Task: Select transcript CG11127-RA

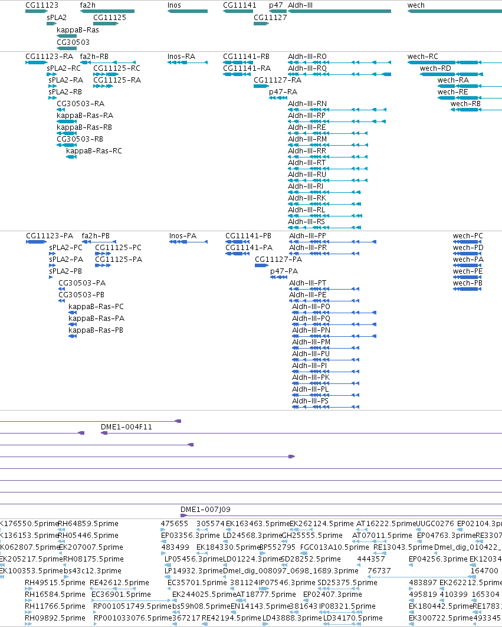Action: coord(278,80)
